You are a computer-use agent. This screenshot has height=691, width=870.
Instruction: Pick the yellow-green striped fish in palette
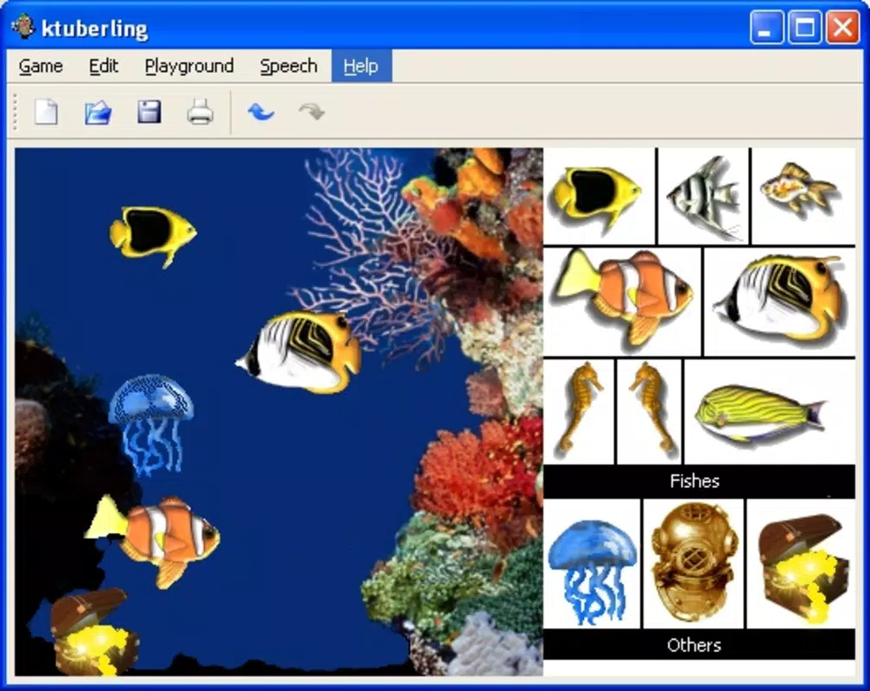coord(759,413)
